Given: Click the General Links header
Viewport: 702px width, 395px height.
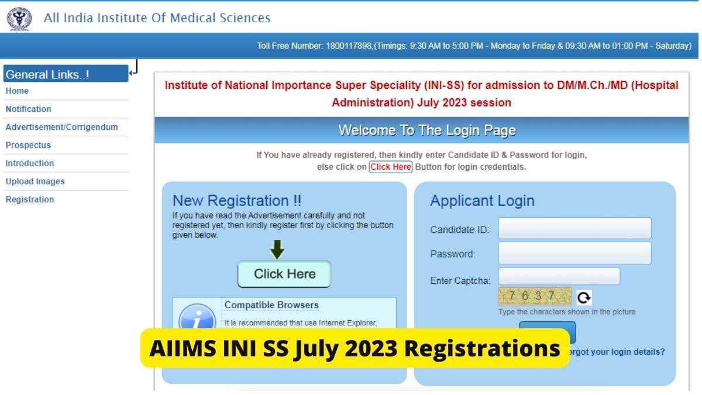Looking at the screenshot, I should 66,74.
